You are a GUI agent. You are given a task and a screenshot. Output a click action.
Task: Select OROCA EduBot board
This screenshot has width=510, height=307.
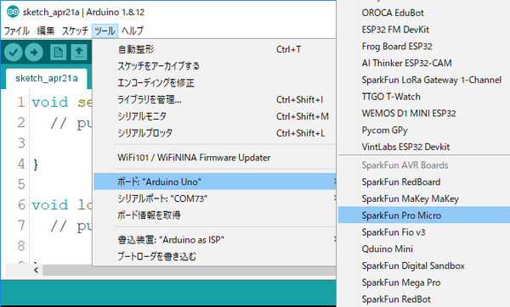pyautogui.click(x=424, y=13)
